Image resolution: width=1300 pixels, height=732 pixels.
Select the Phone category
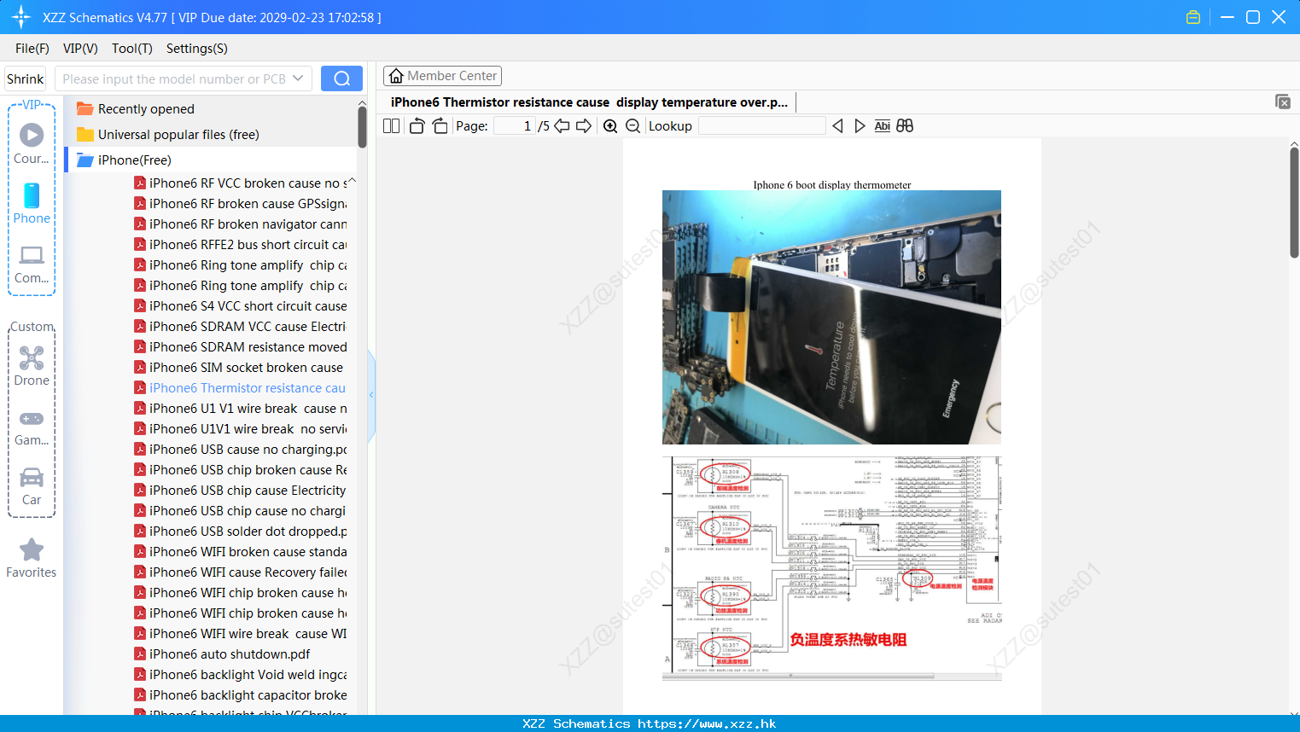[x=32, y=204]
